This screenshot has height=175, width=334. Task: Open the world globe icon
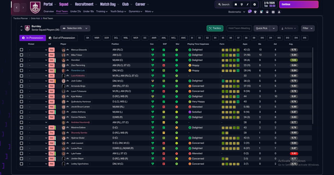(x=242, y=4)
